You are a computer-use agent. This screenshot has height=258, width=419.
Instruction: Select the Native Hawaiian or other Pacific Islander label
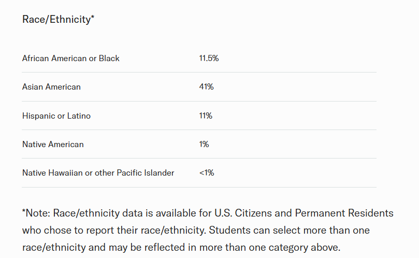coord(98,173)
